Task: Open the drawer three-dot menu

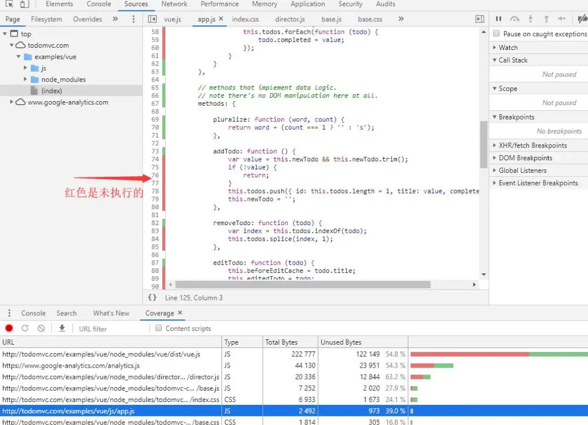Action: pyautogui.click(x=9, y=313)
